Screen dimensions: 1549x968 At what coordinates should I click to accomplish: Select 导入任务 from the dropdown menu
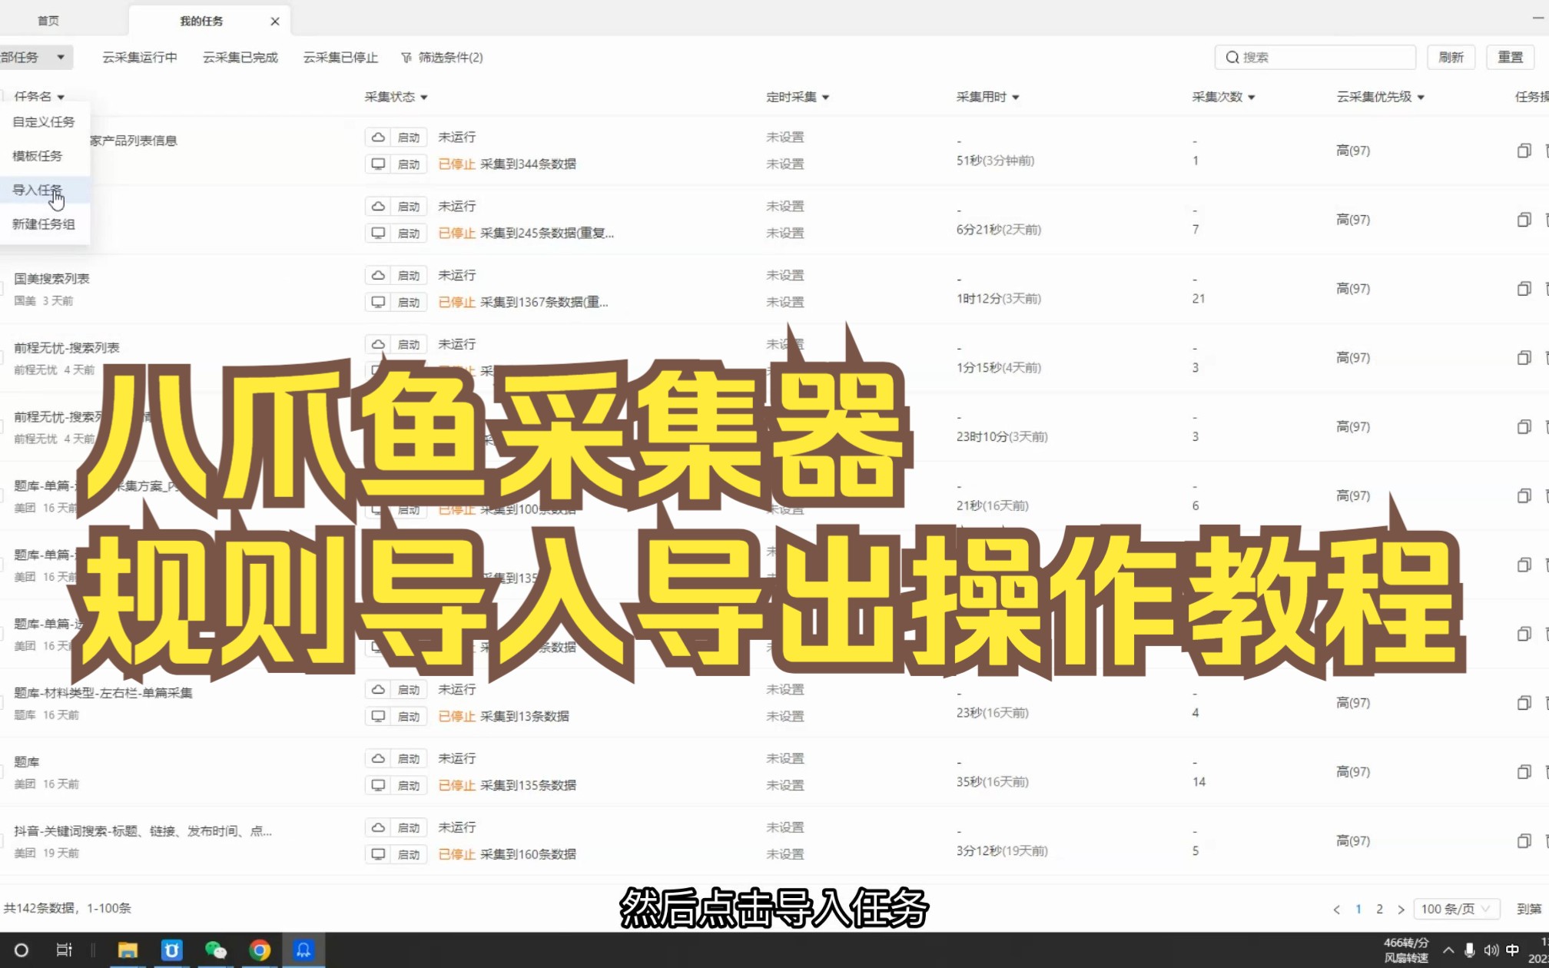(x=38, y=190)
